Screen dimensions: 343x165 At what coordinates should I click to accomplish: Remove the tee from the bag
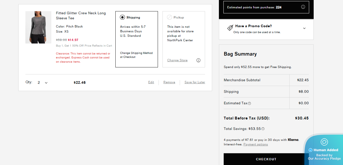(169, 82)
